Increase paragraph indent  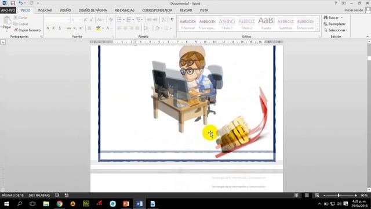click(155, 20)
